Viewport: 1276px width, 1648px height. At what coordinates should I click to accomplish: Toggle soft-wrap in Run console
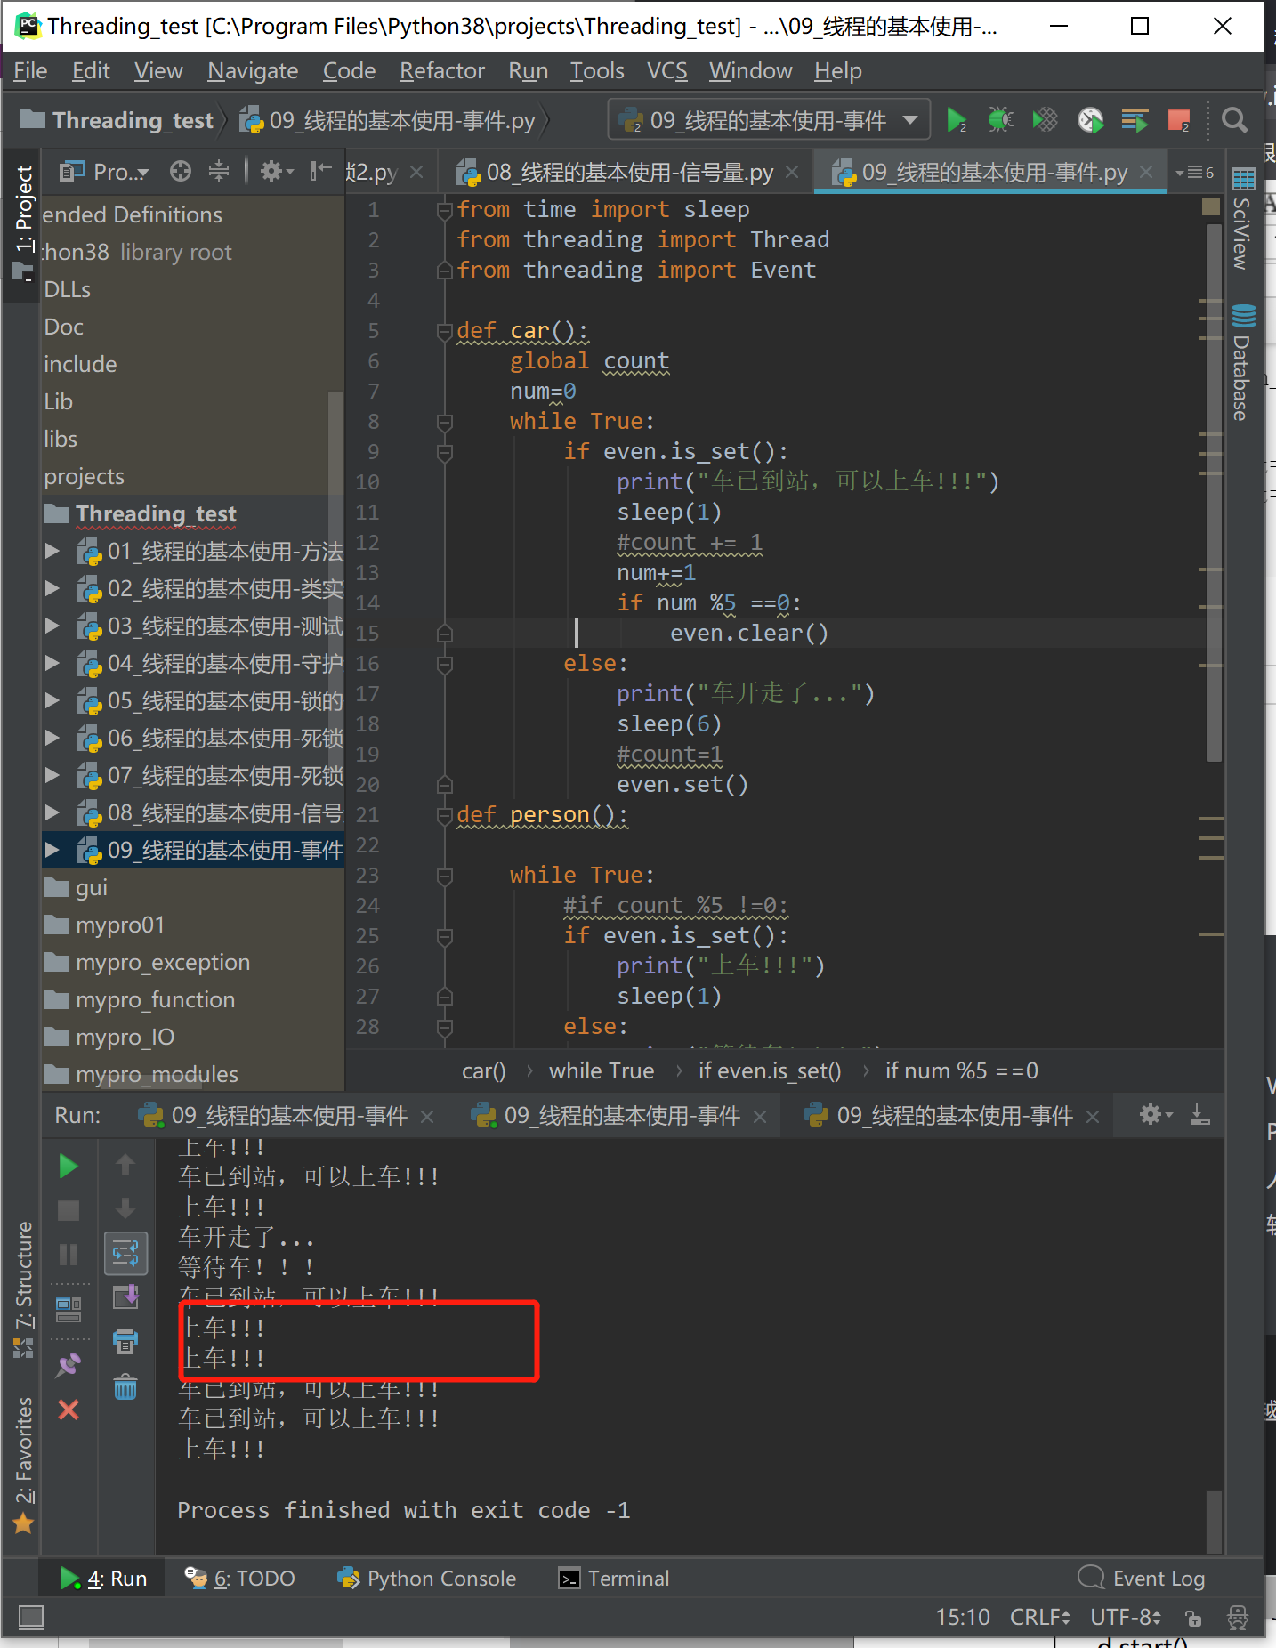125,1254
